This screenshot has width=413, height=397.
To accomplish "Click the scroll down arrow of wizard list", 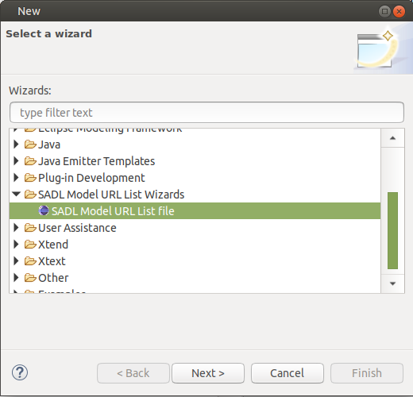I will [392, 283].
